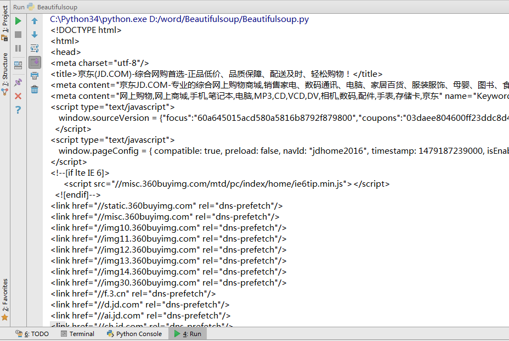Open the 7: Structure side panel
Image resolution: width=509 pixels, height=341 pixels.
4,74
